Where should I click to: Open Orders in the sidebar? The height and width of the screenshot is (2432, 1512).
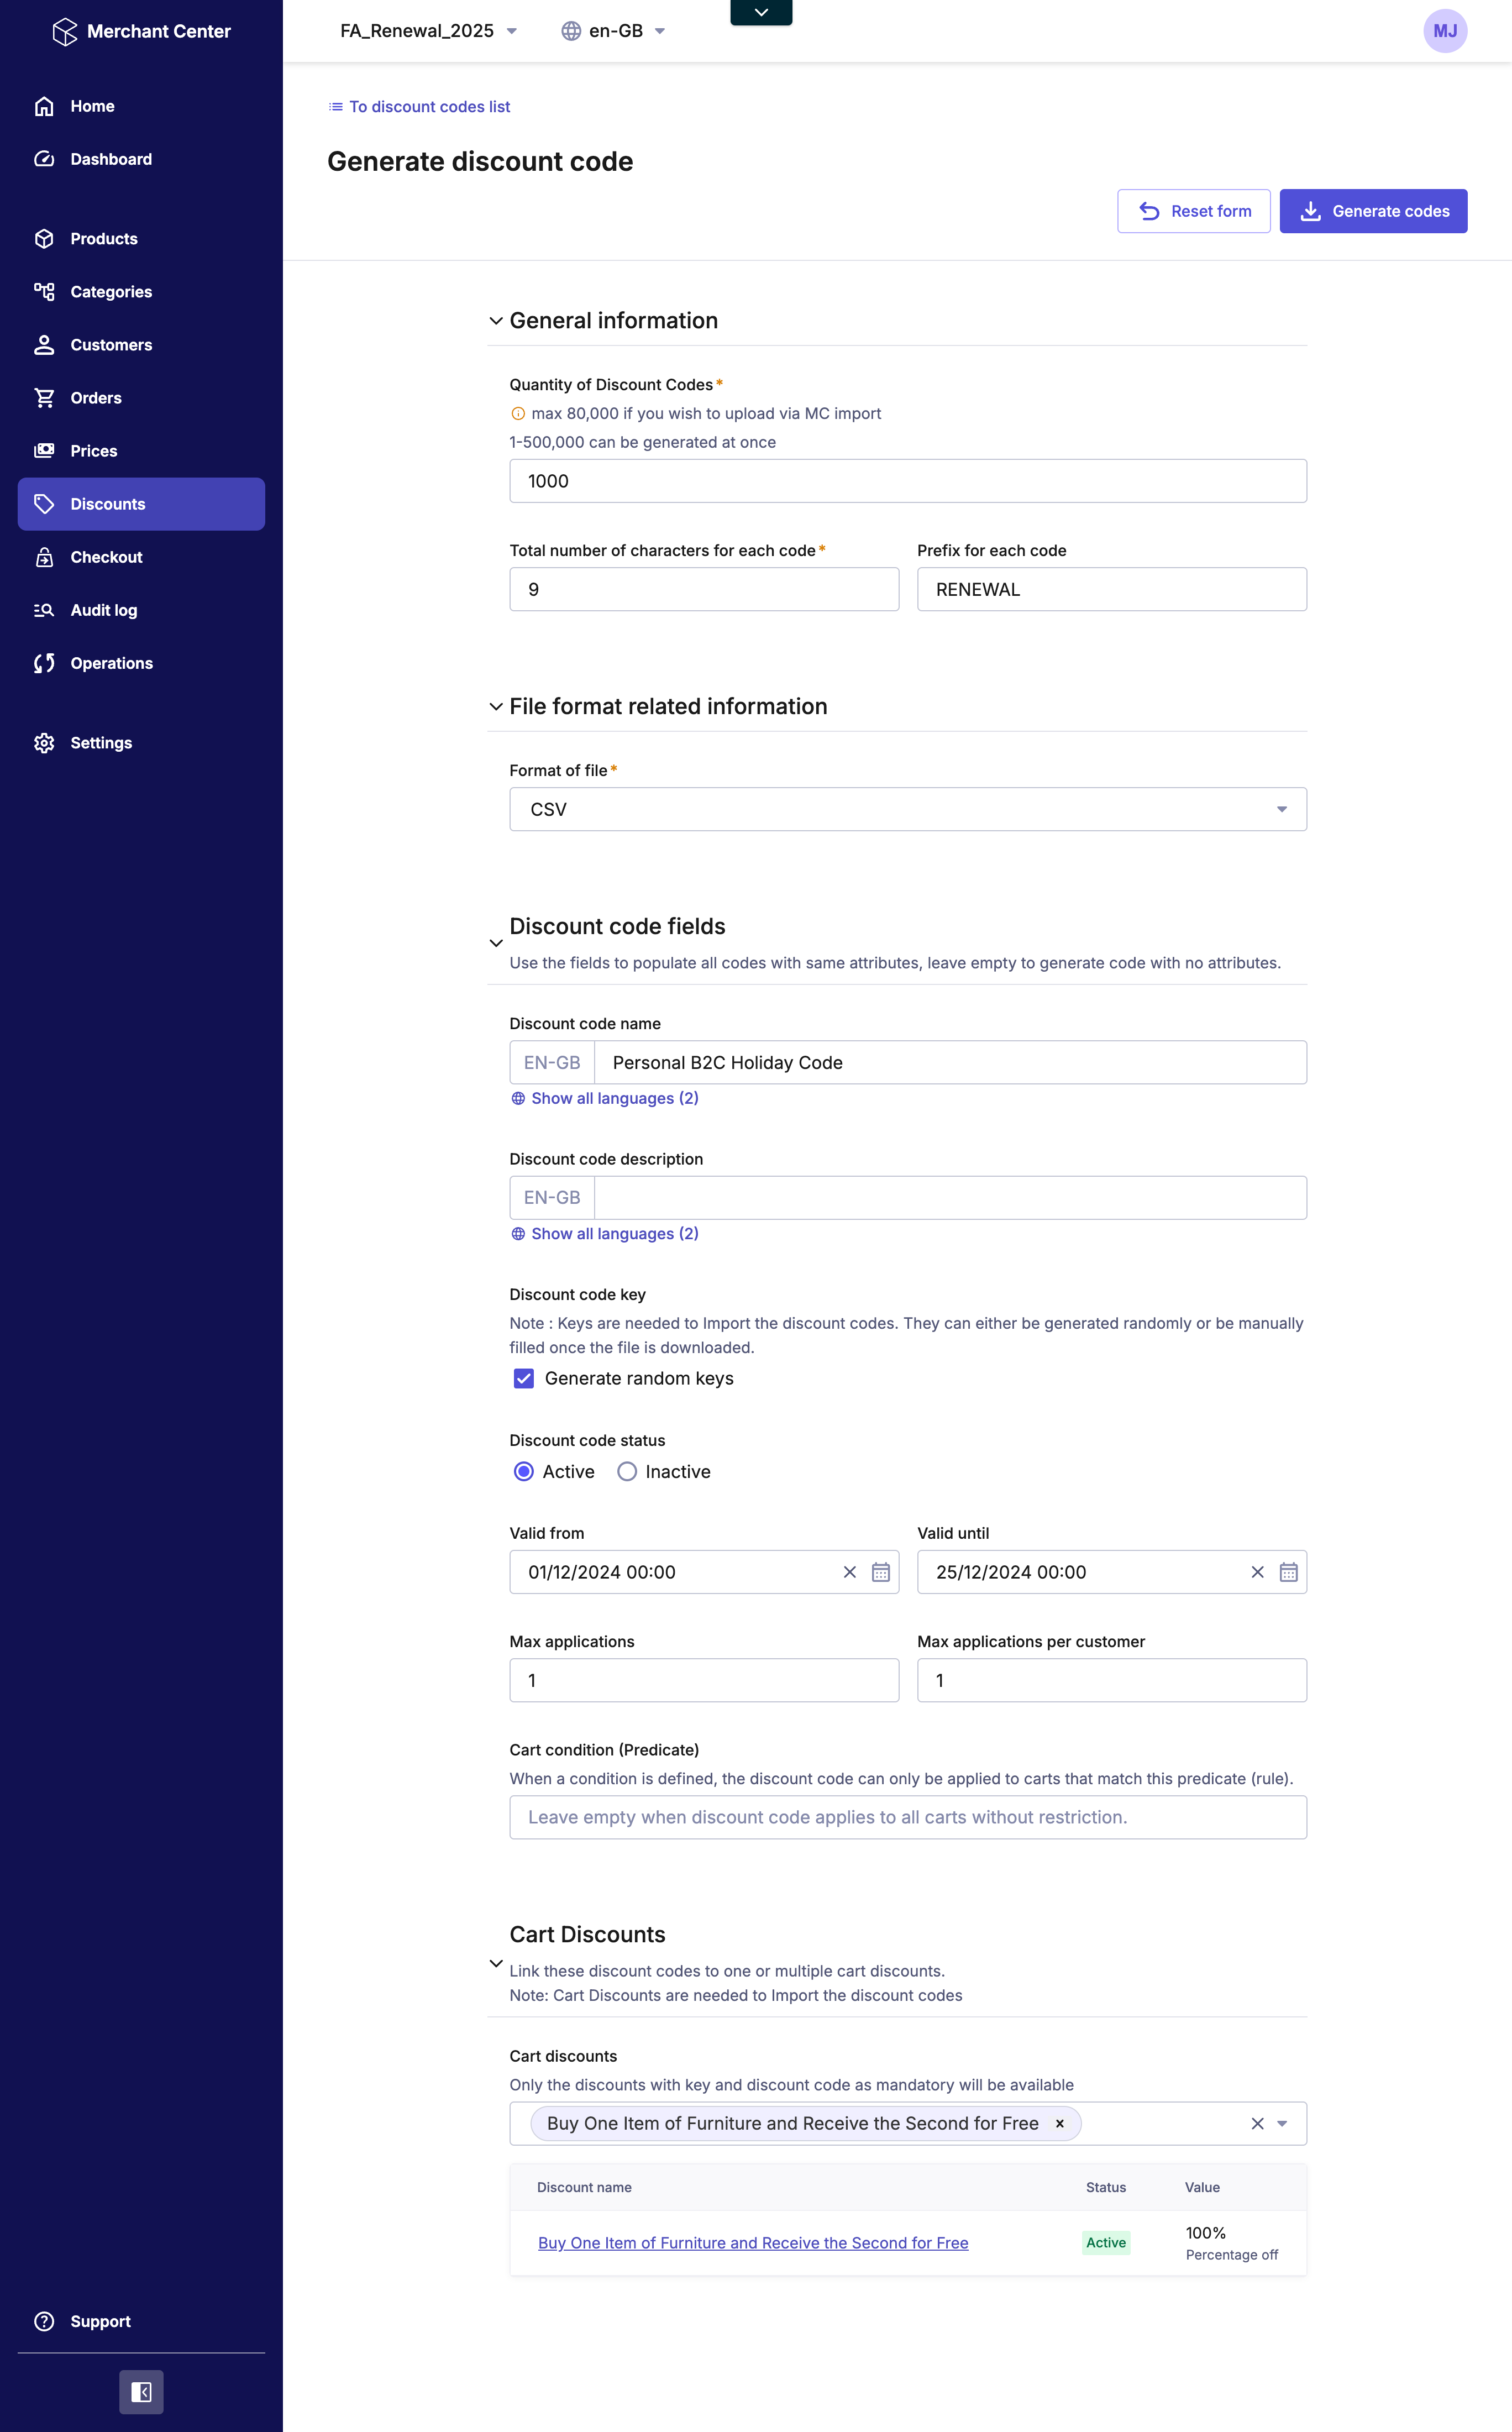[96, 398]
